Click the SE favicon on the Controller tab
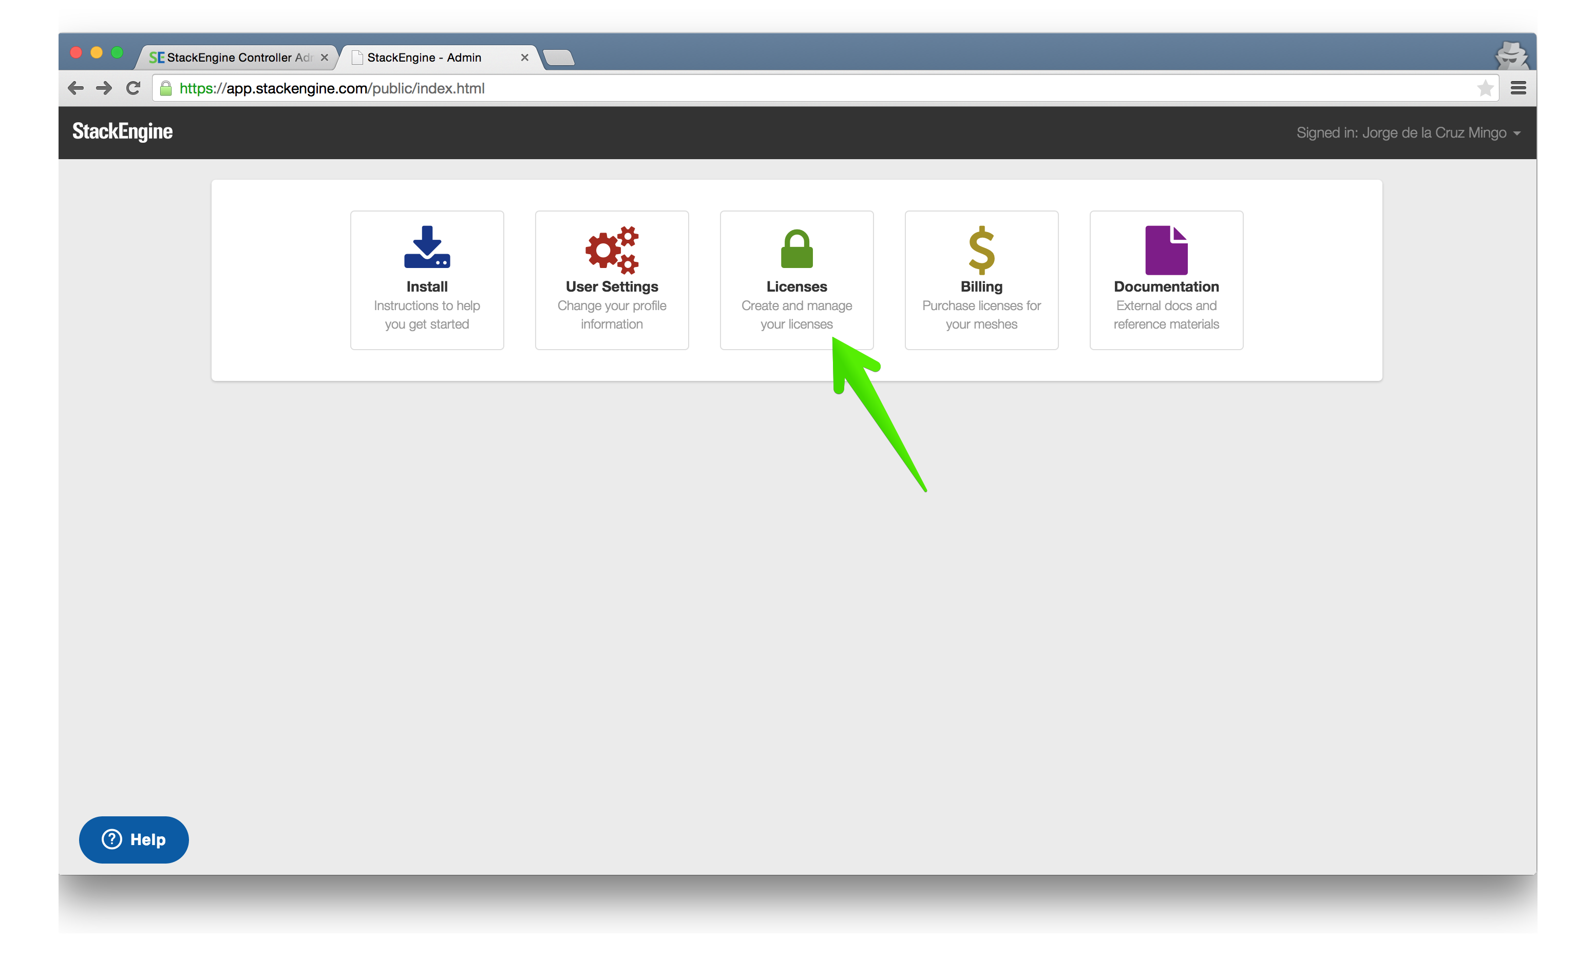Screen dimensions: 1594x957 tap(157, 58)
